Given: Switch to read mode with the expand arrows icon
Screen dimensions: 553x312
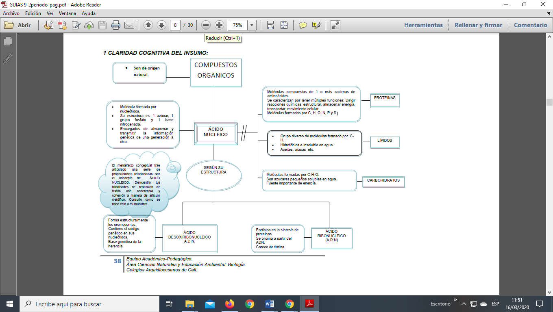Looking at the screenshot, I should click(335, 25).
